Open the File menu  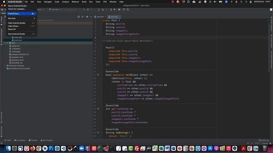(26, 2)
